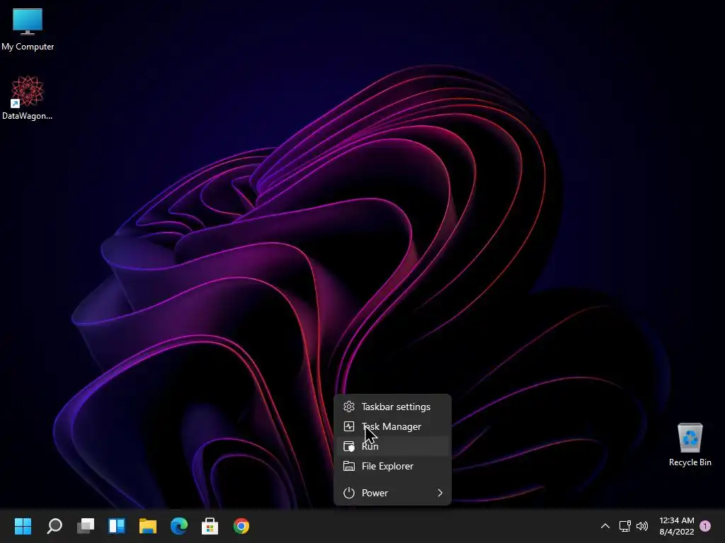Select the DataWagon desktop shortcut
This screenshot has width=725, height=543.
[x=28, y=98]
